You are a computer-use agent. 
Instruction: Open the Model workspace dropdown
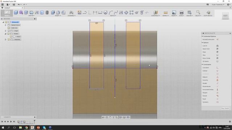(7, 13)
